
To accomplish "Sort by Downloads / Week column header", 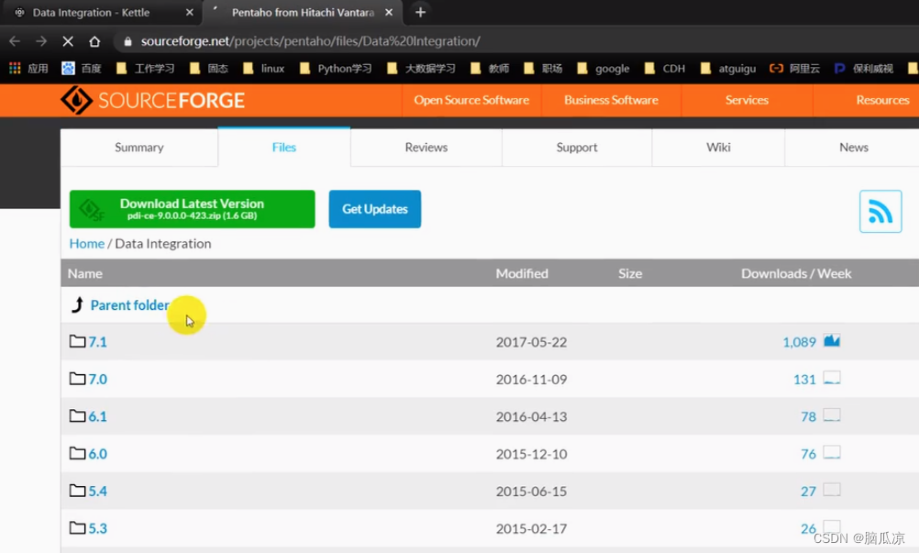I will coord(796,273).
